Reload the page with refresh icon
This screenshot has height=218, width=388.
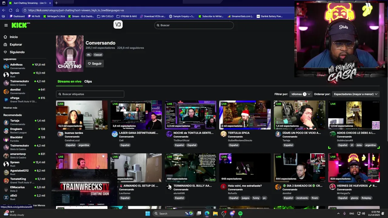[x=11, y=10]
